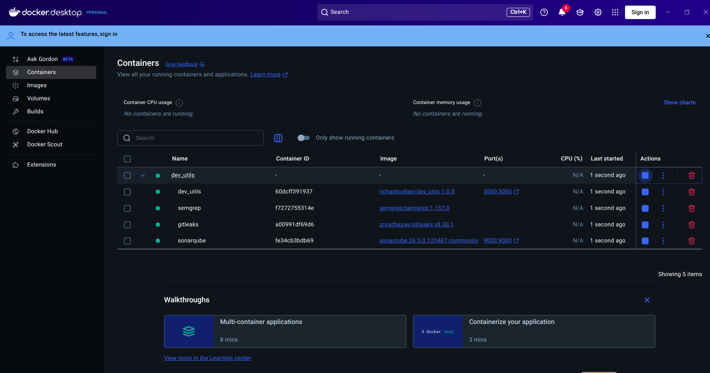
Task: Click the info icon for Container memory usage
Action: point(477,103)
